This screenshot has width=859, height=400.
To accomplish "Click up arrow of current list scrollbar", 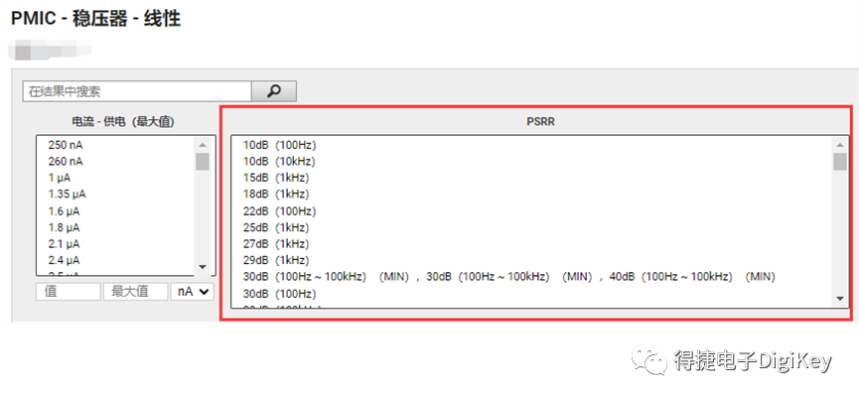I will [x=203, y=145].
